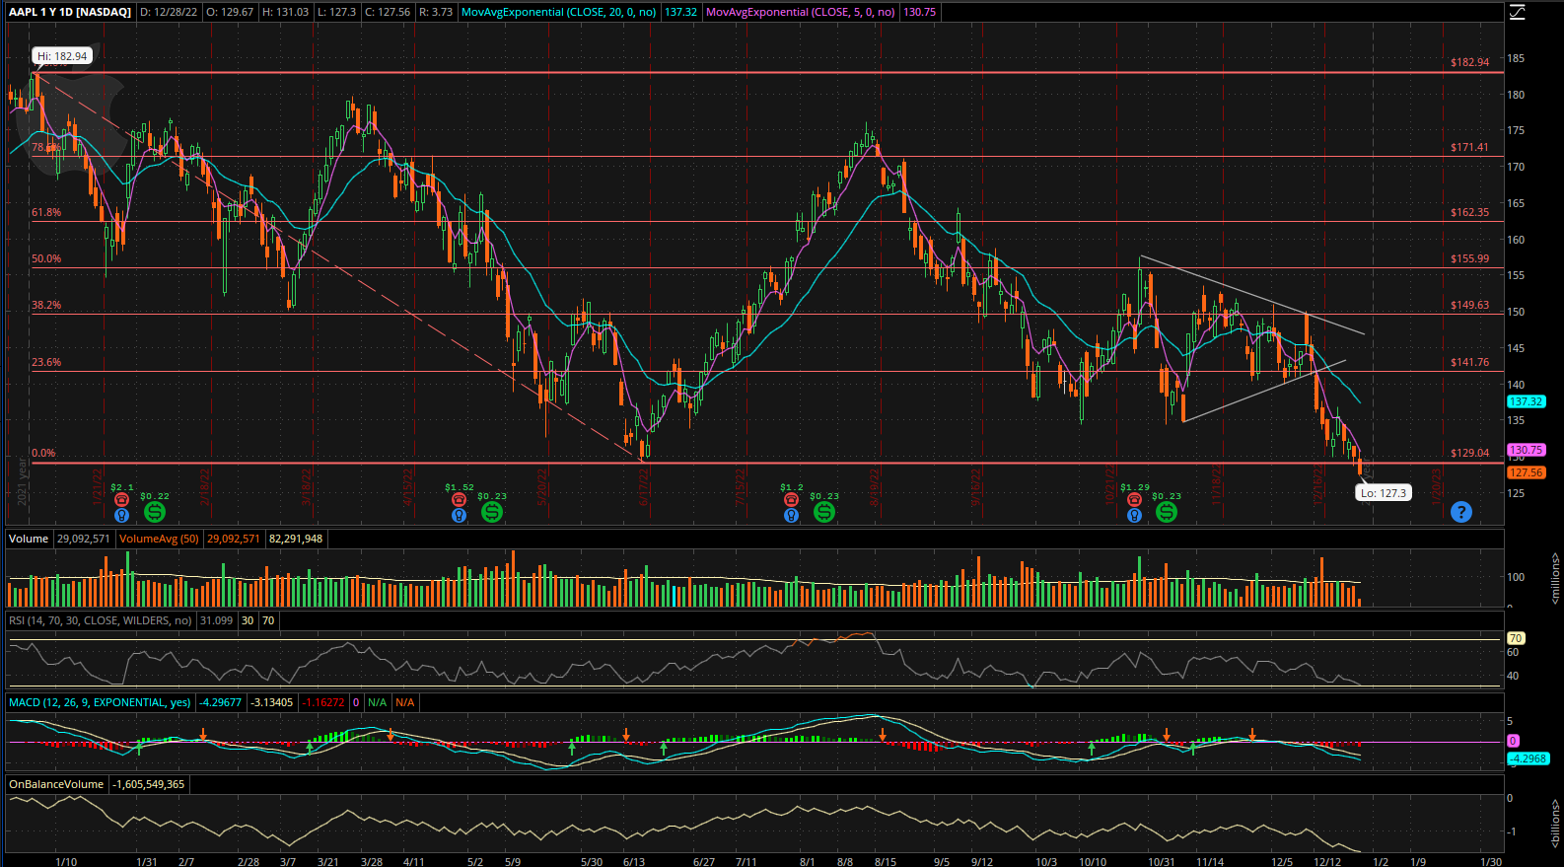Image resolution: width=1564 pixels, height=867 pixels.
Task: Open the earnings phone icon under $1.2
Action: (x=791, y=500)
